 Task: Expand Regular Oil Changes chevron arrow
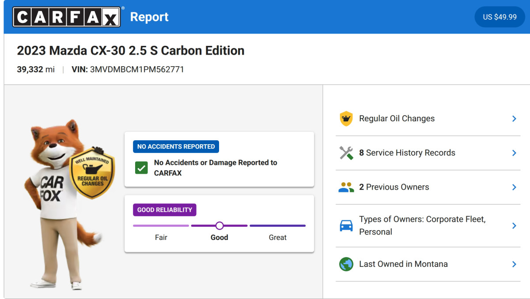coord(514,119)
